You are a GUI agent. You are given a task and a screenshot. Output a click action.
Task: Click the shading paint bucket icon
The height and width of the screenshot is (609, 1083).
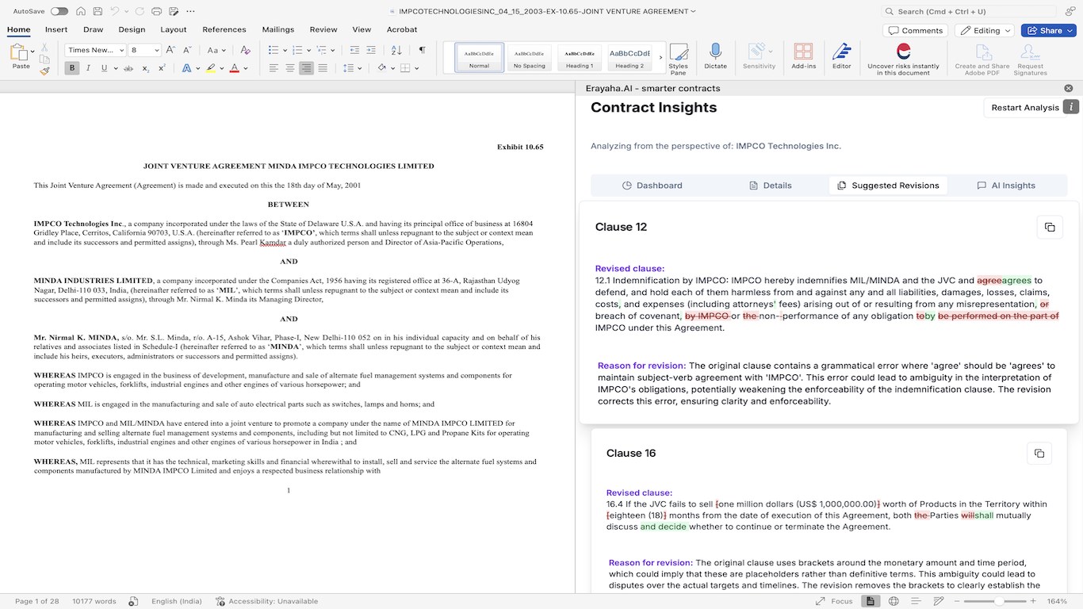[x=381, y=68]
